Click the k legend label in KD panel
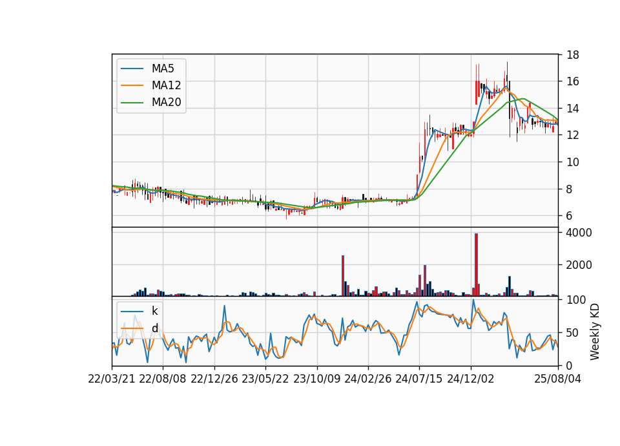Screen dimensions: 620x446 154,311
